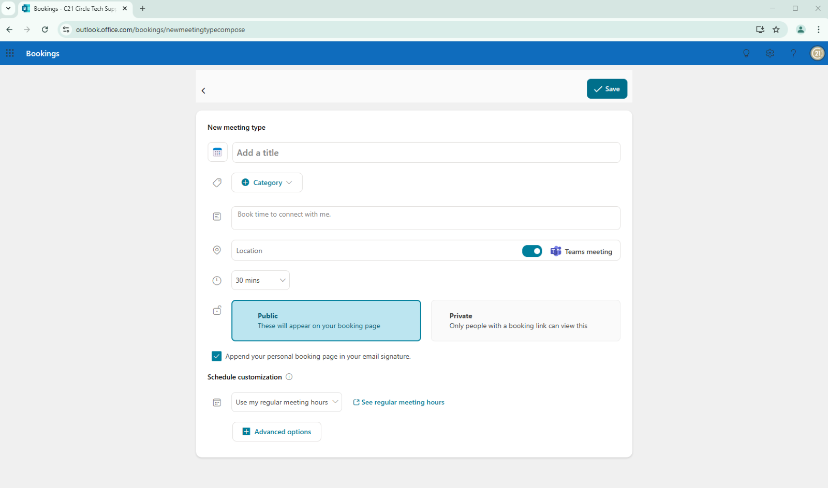
Task: Click the Bookings browser tab
Action: pos(72,9)
